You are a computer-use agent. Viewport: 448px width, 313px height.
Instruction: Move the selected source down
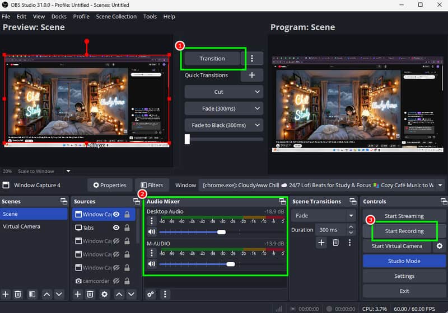131,294
